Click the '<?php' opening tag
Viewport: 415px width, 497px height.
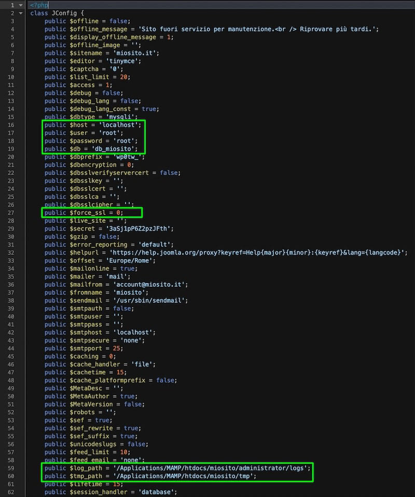[39, 5]
